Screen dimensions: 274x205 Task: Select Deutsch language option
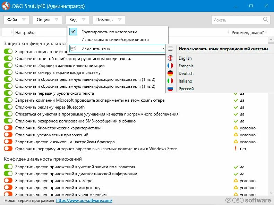pyautogui.click(x=186, y=74)
